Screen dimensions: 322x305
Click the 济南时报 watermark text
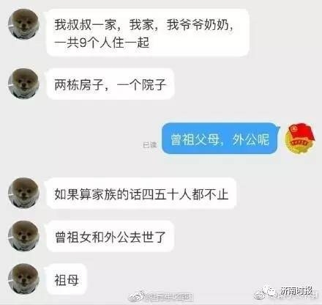pyautogui.click(x=296, y=291)
